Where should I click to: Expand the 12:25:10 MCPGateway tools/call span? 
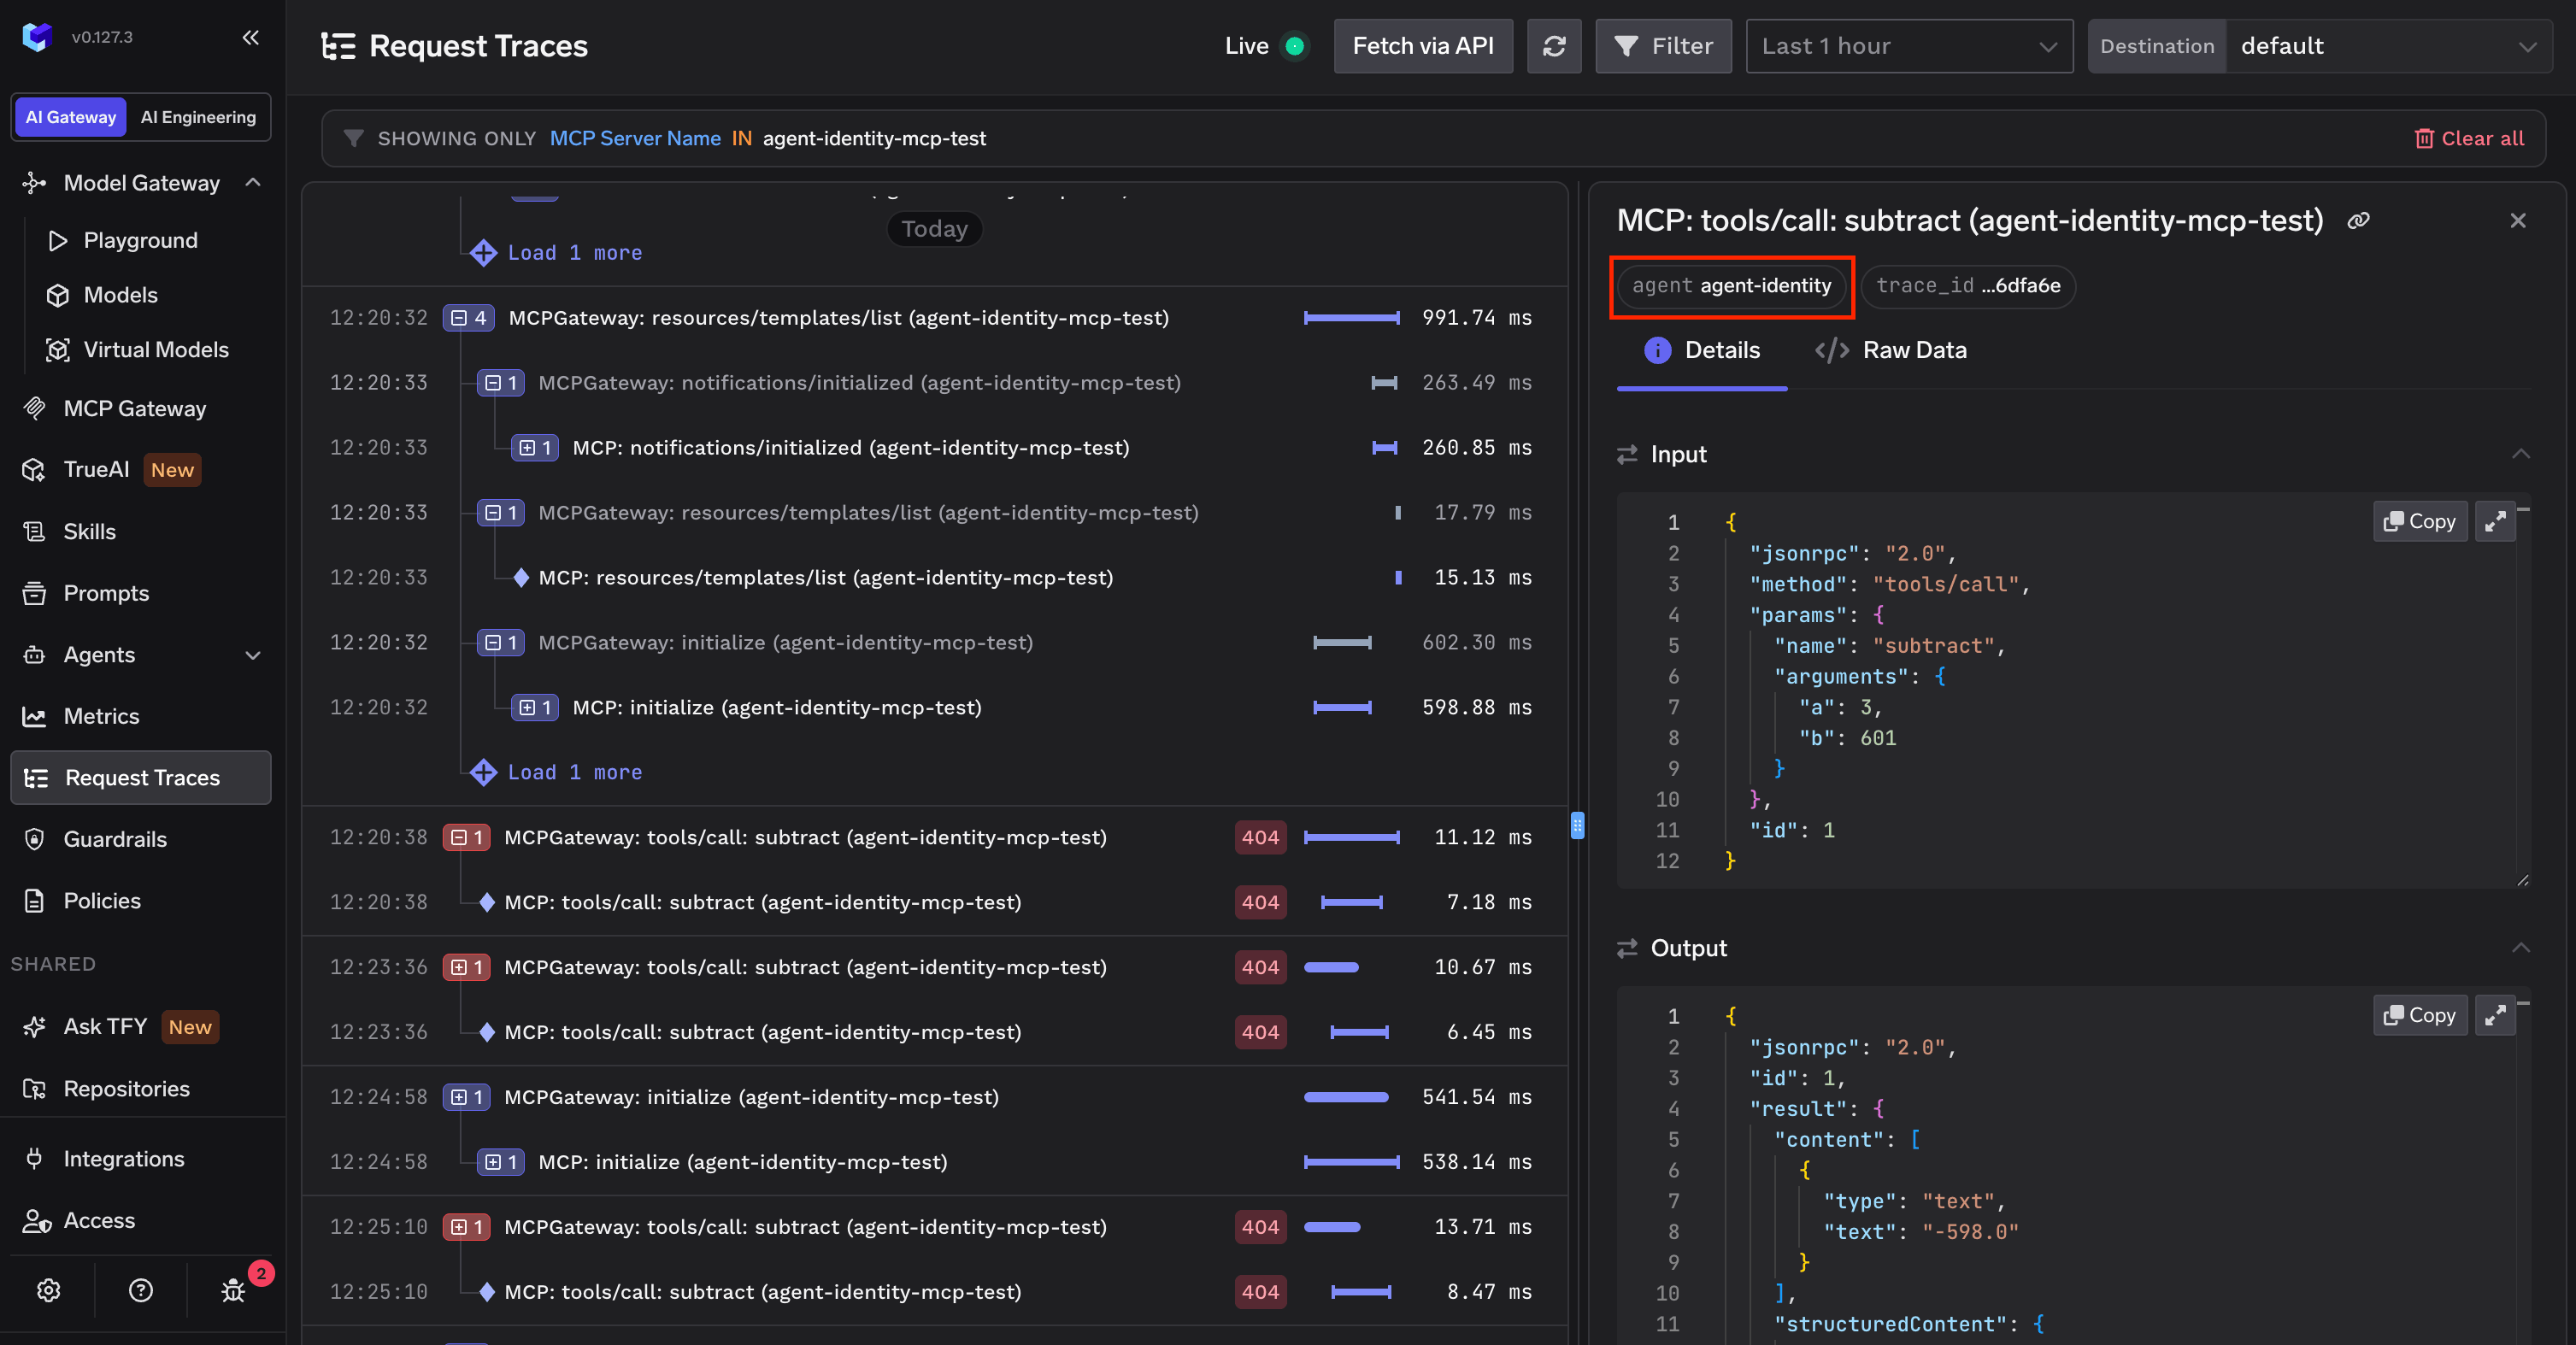pyautogui.click(x=466, y=1227)
